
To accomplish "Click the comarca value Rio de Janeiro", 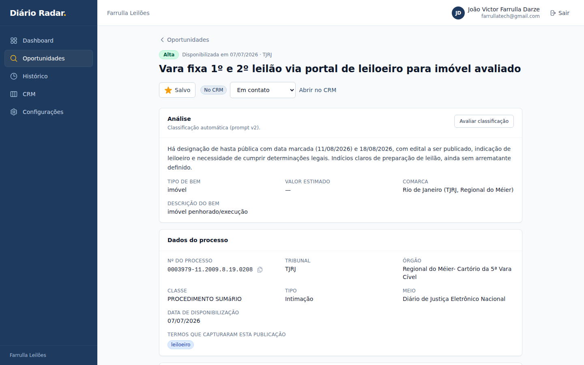I will click(458, 190).
